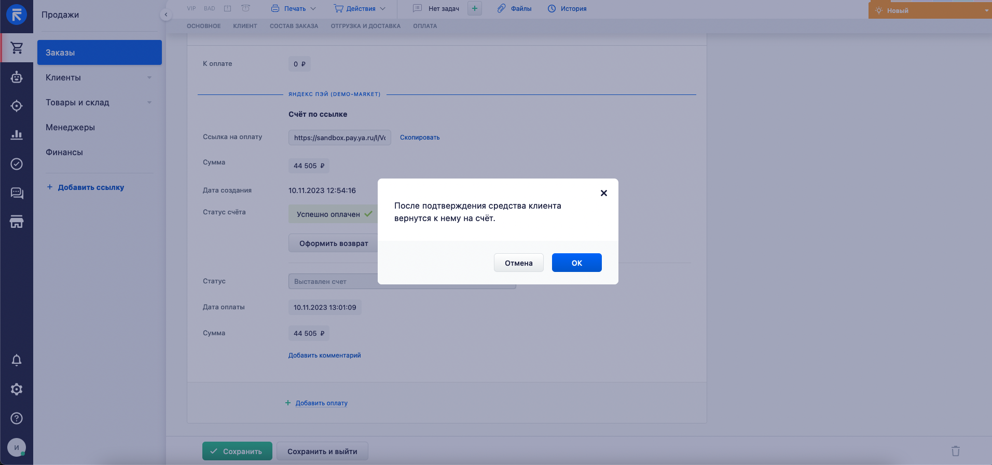Toggle the BAD mark
Screen dimensions: 992x465
[x=209, y=8]
